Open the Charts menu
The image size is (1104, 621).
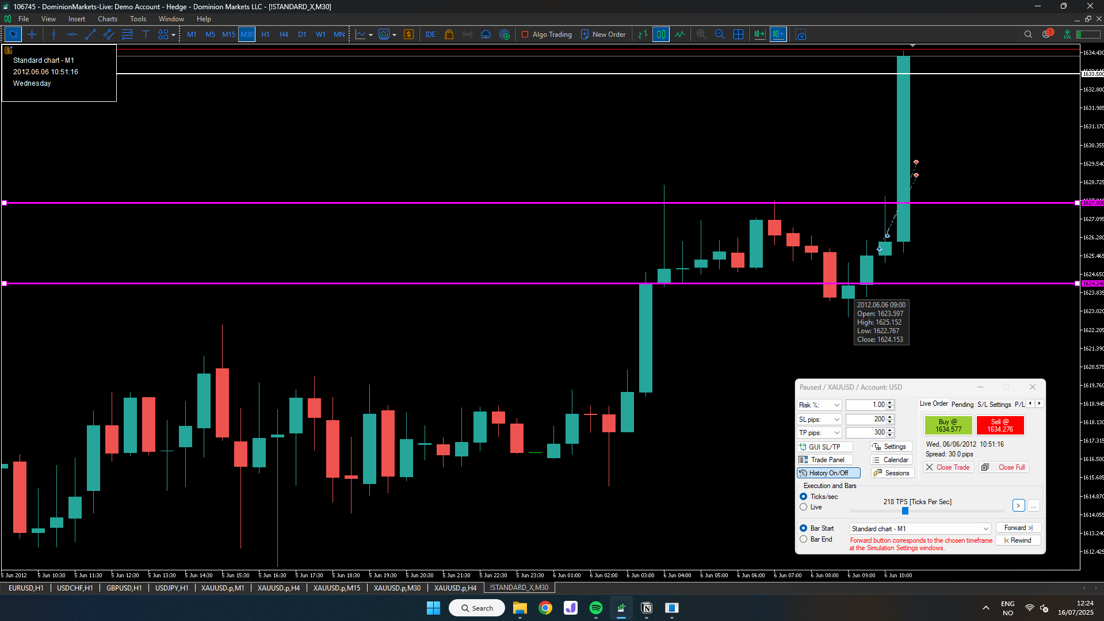(107, 19)
